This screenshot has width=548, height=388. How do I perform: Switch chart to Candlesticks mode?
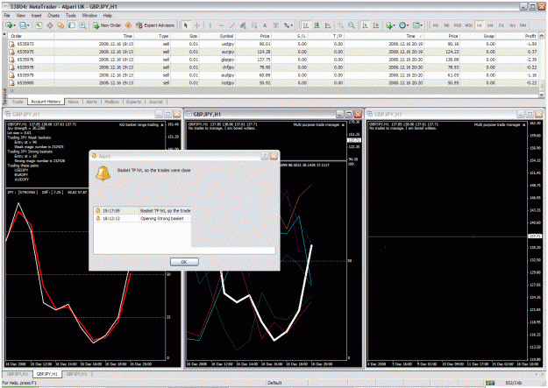pos(317,25)
